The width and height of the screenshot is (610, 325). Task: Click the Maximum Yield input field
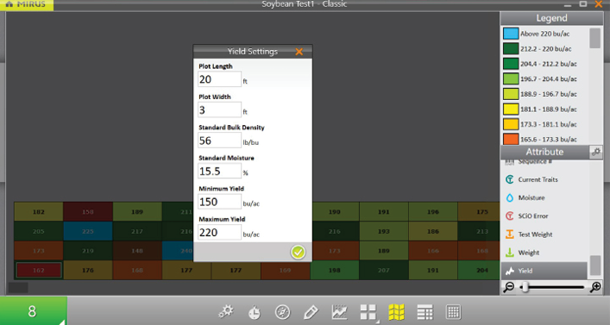click(x=219, y=233)
